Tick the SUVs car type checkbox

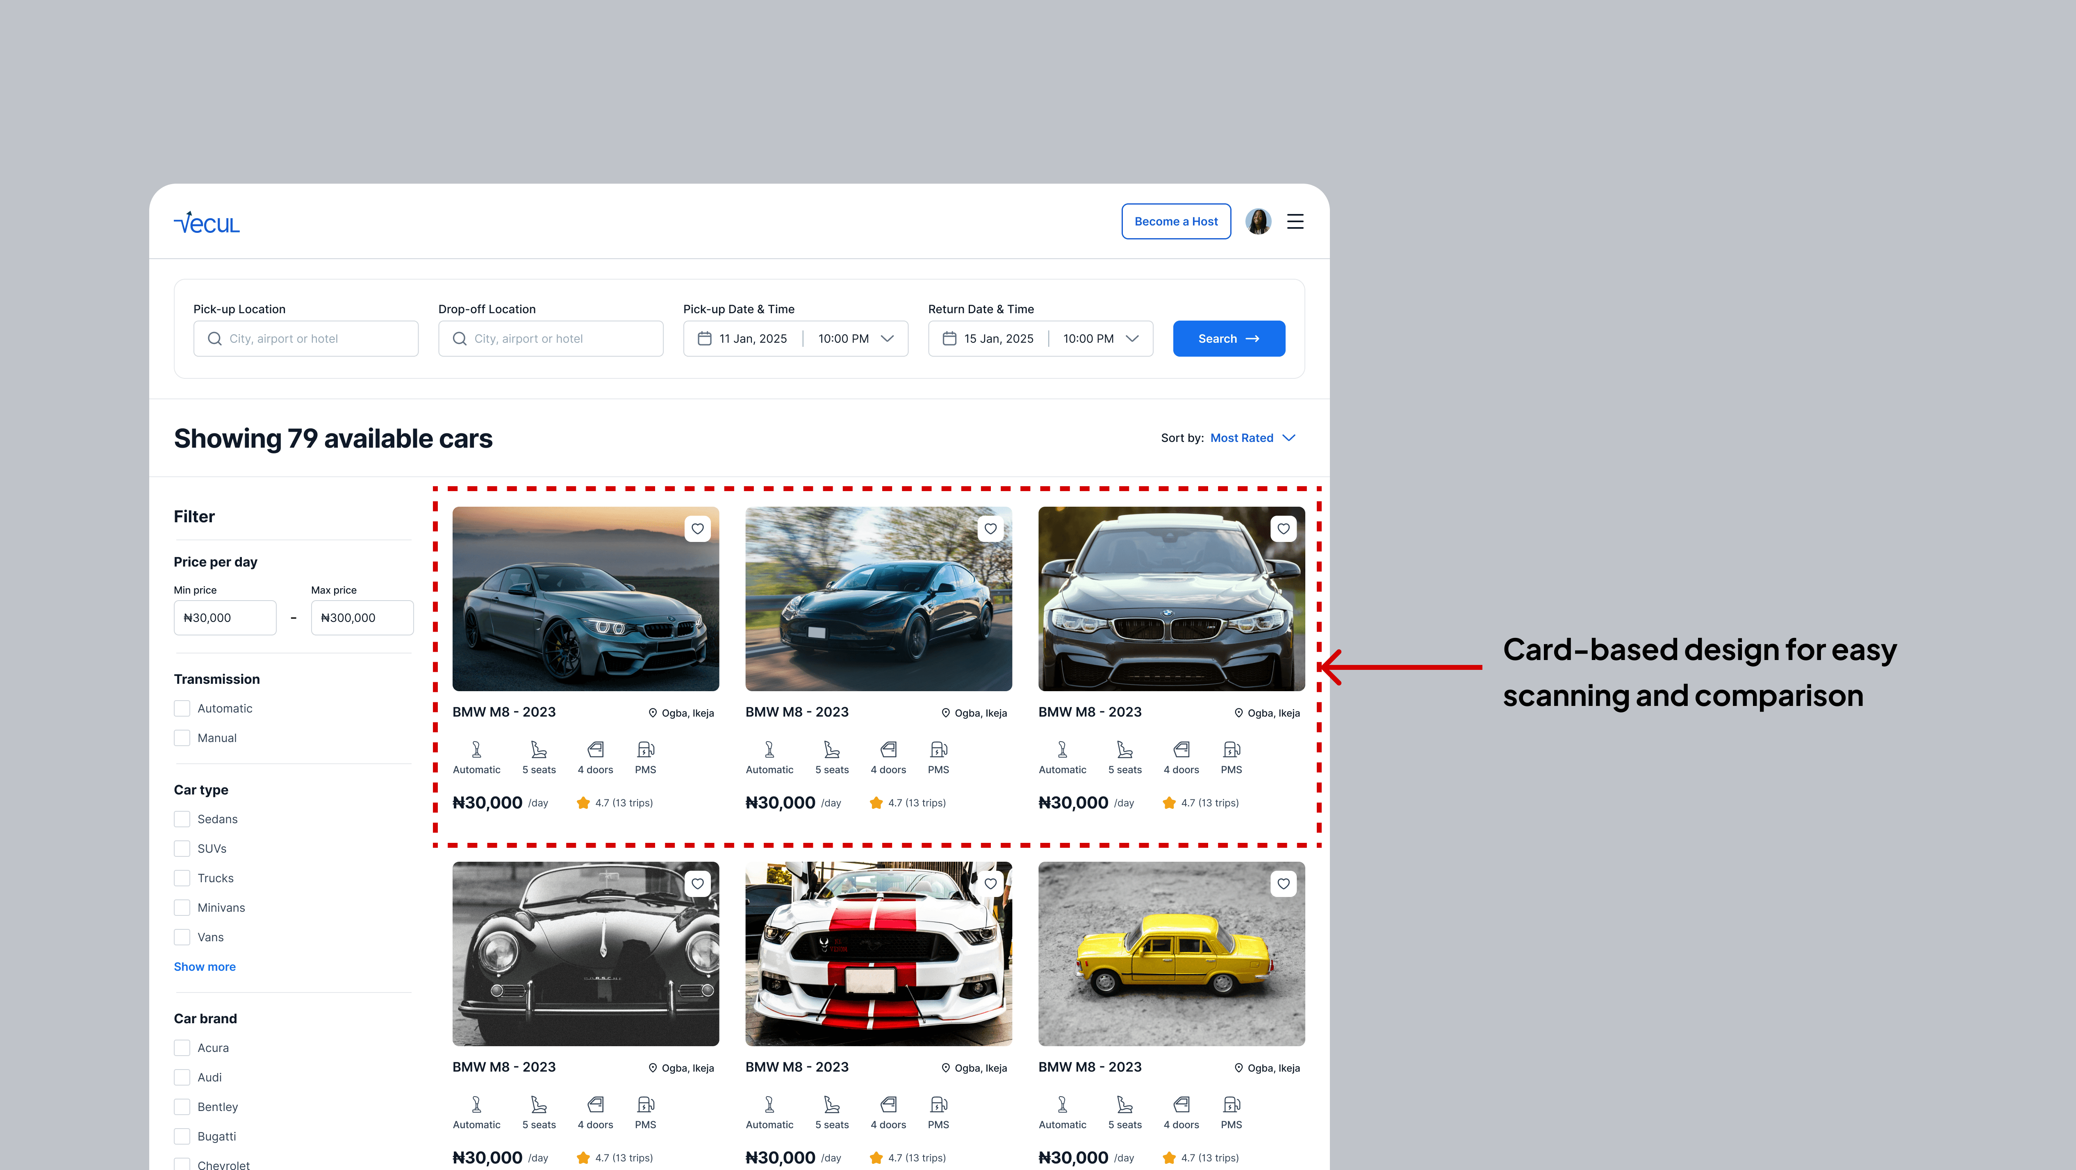[x=182, y=849]
